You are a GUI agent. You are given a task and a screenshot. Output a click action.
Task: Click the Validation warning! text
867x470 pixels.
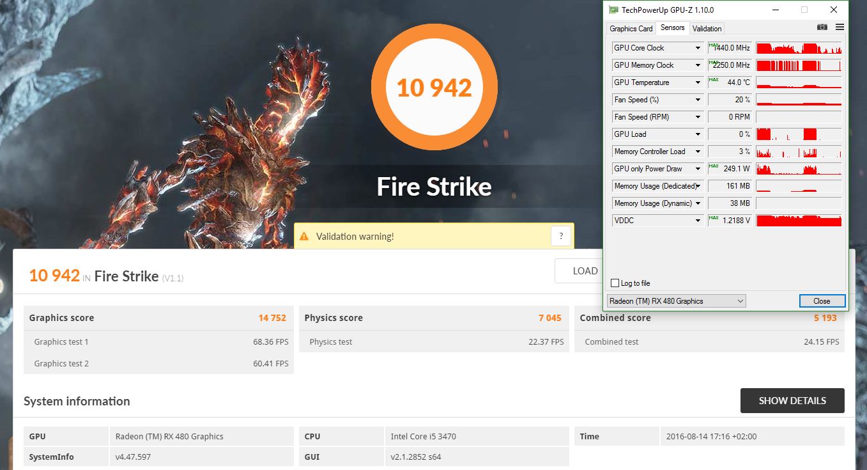point(355,237)
